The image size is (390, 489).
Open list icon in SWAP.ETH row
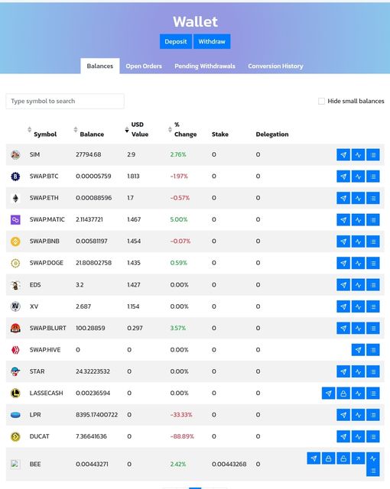tap(373, 198)
